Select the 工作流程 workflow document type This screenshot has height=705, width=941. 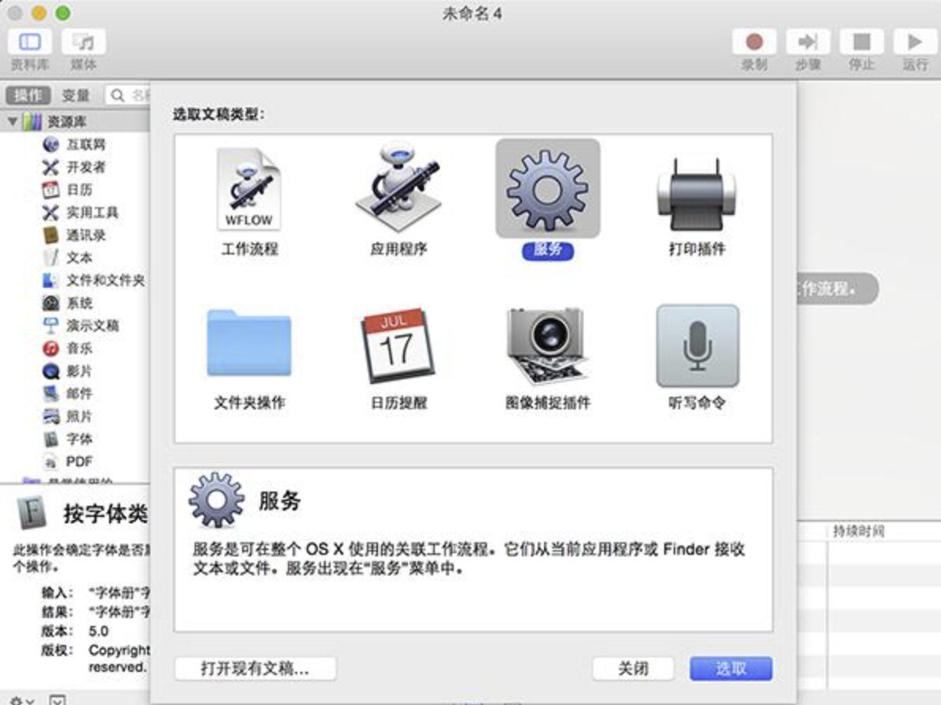(249, 201)
